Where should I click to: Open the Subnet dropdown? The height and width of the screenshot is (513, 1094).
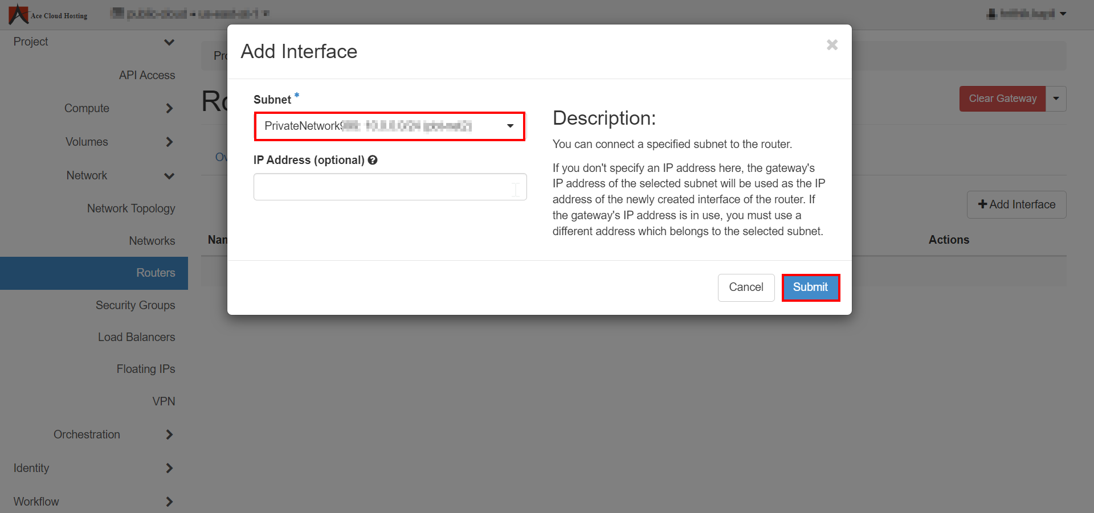click(389, 126)
